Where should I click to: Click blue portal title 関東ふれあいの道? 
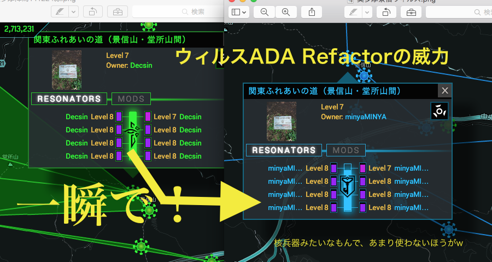(x=325, y=91)
